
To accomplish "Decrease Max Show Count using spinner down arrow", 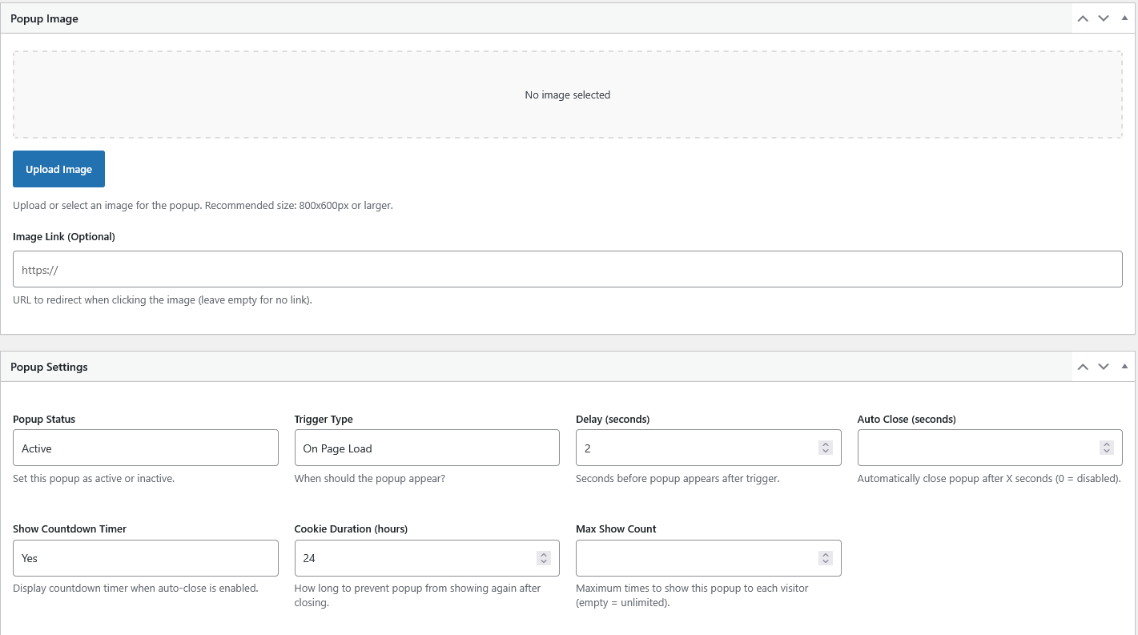I will pos(826,561).
